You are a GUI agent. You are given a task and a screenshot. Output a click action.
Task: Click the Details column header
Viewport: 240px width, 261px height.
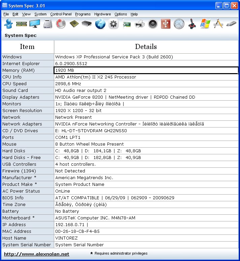tap(146, 47)
